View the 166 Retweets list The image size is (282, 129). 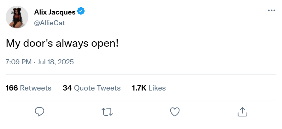click(x=29, y=88)
